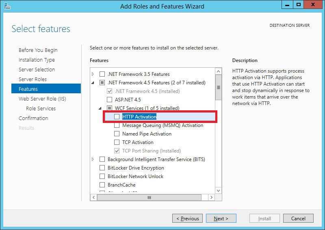This screenshot has width=325, height=230.
Task: Click the Previous button
Action: point(187,218)
